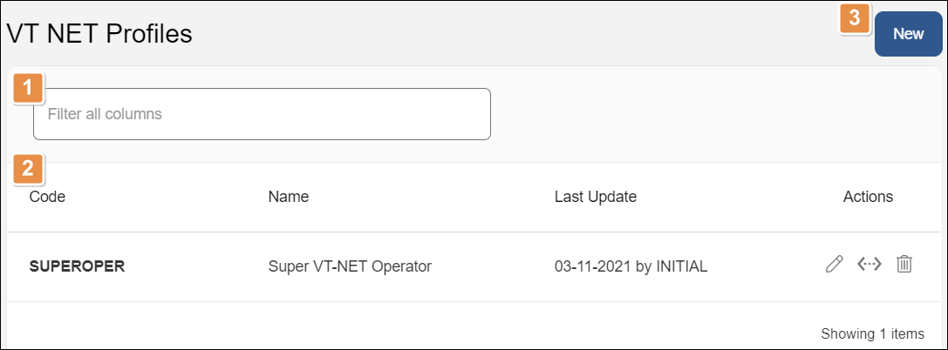Image resolution: width=948 pixels, height=350 pixels.
Task: Click the orange callout badge 3
Action: point(856,18)
